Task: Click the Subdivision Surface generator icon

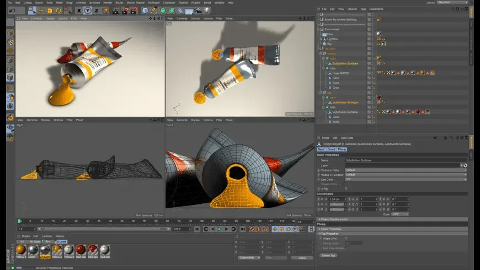Action: (163, 10)
